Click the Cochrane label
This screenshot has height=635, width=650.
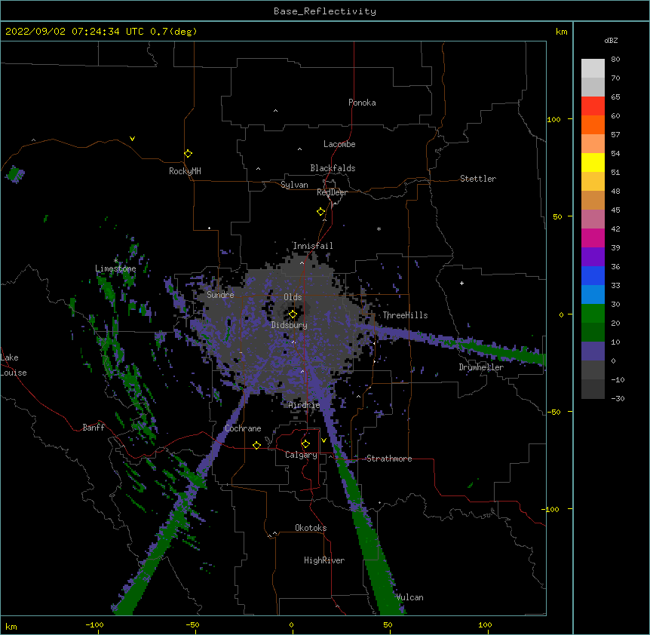[x=243, y=428]
